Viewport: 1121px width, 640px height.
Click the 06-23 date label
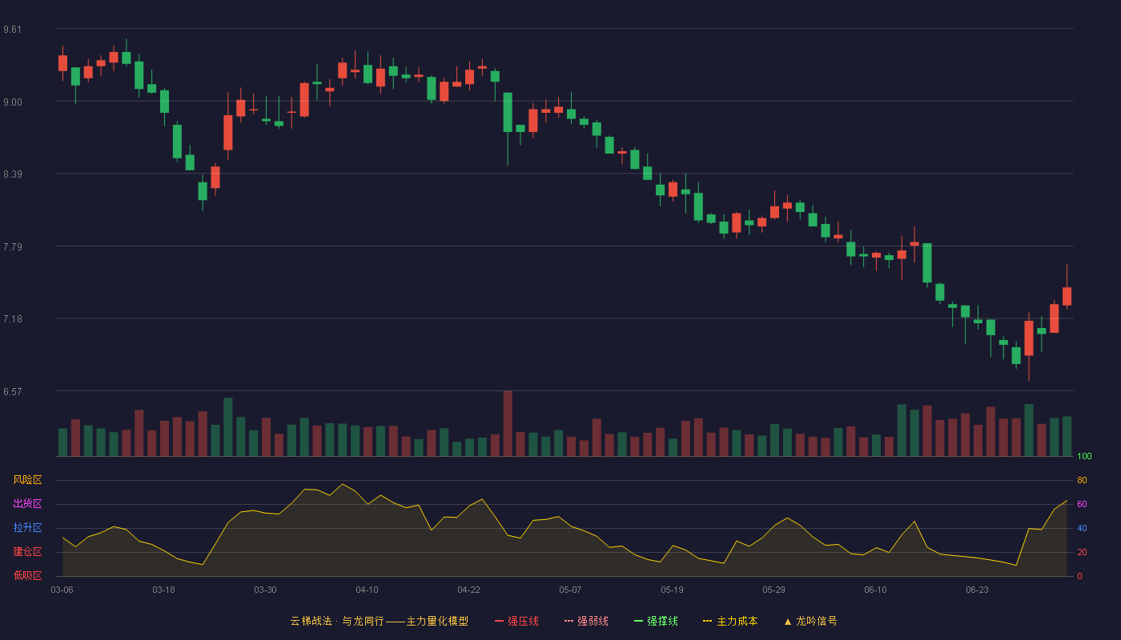(977, 590)
